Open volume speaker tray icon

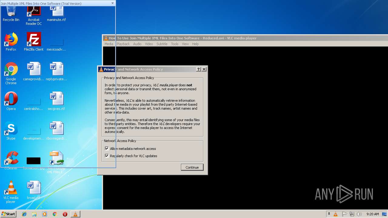point(359,214)
